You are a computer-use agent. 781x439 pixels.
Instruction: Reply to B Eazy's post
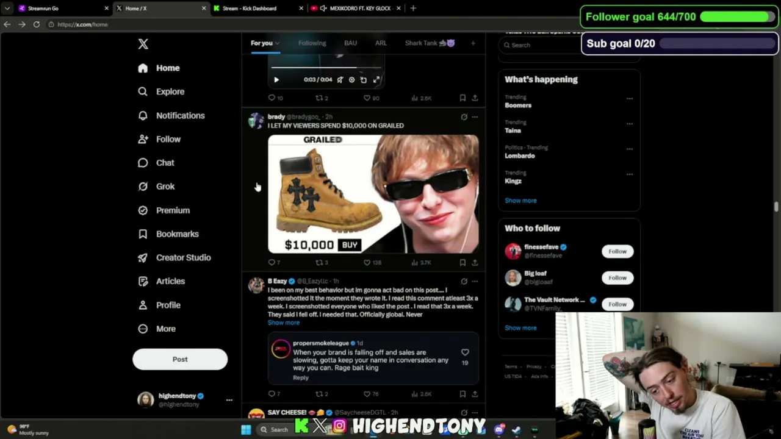pyautogui.click(x=274, y=394)
